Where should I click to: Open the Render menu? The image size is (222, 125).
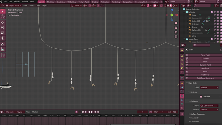(x=17, y=2)
